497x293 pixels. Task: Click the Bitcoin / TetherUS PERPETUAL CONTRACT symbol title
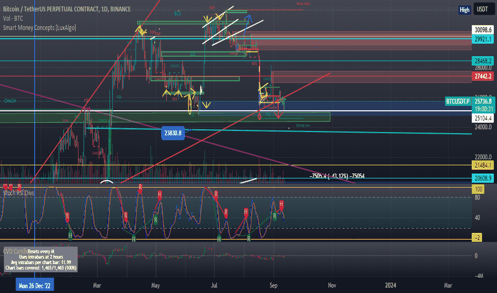(x=67, y=9)
